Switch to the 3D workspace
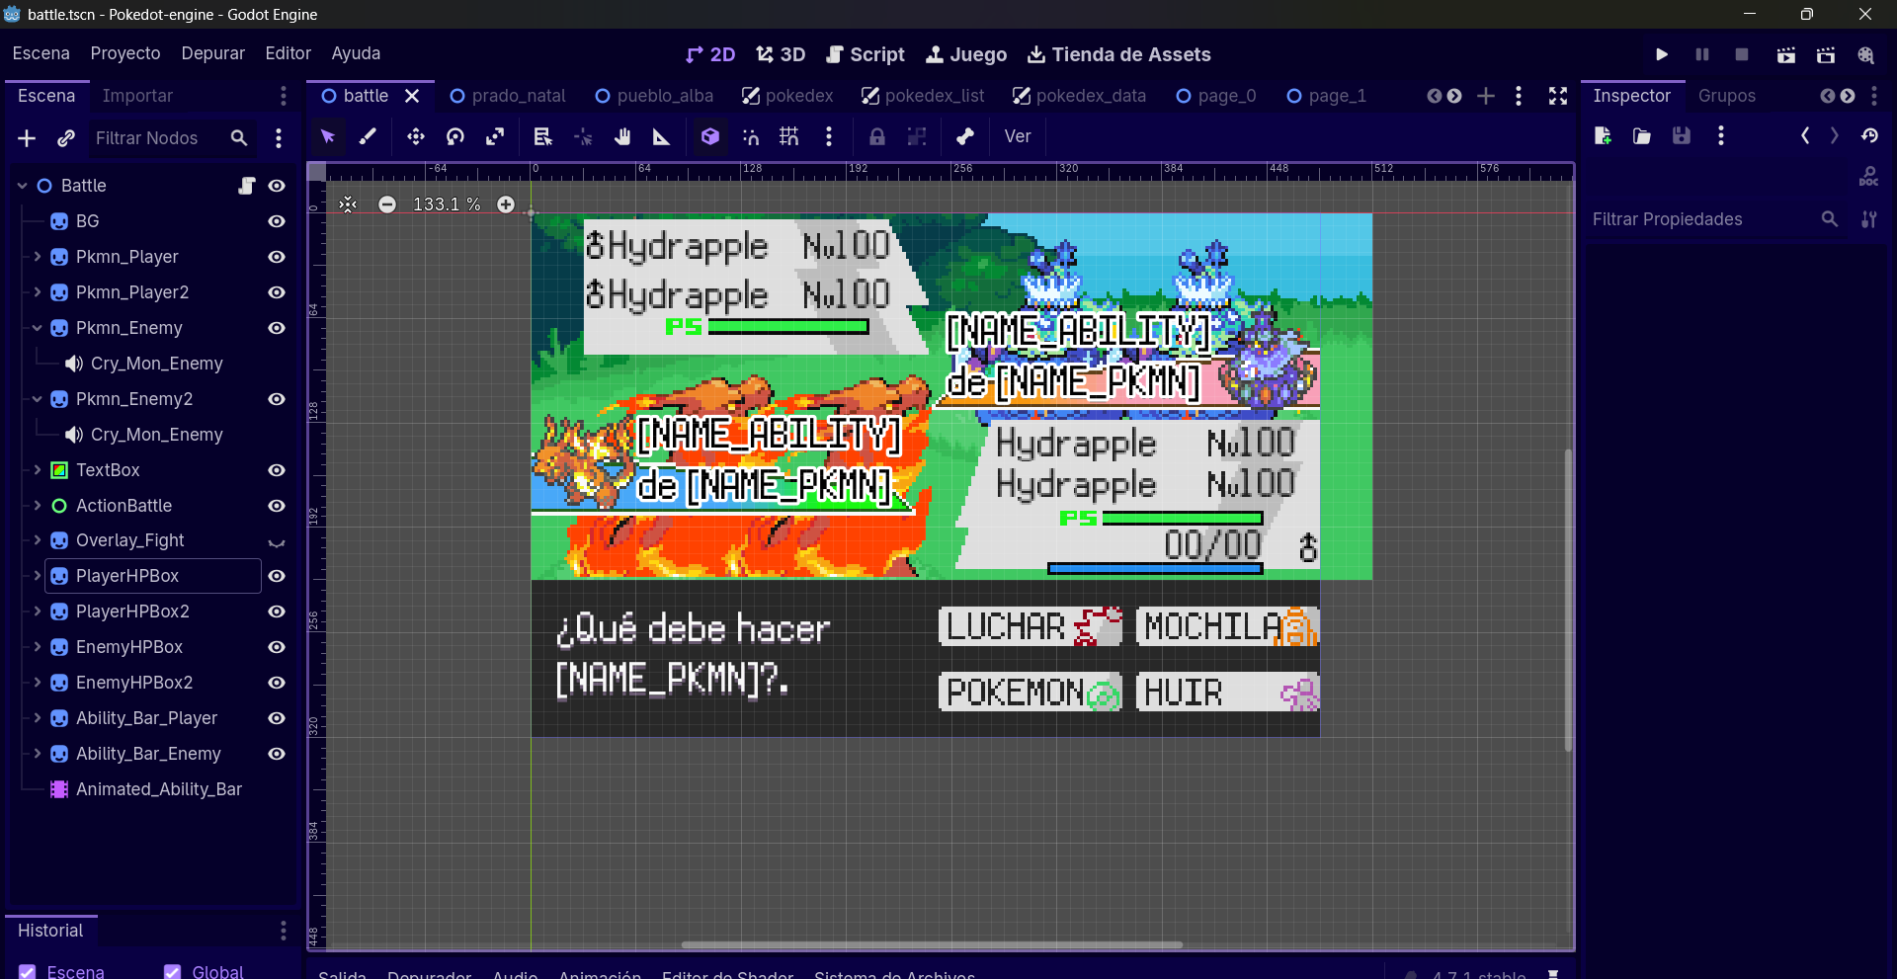Image resolution: width=1897 pixels, height=979 pixels. coord(781,54)
